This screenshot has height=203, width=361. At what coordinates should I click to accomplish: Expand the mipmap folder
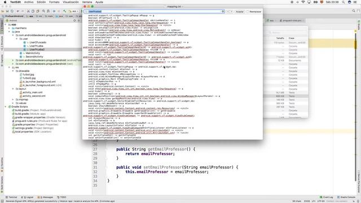coord(13,99)
